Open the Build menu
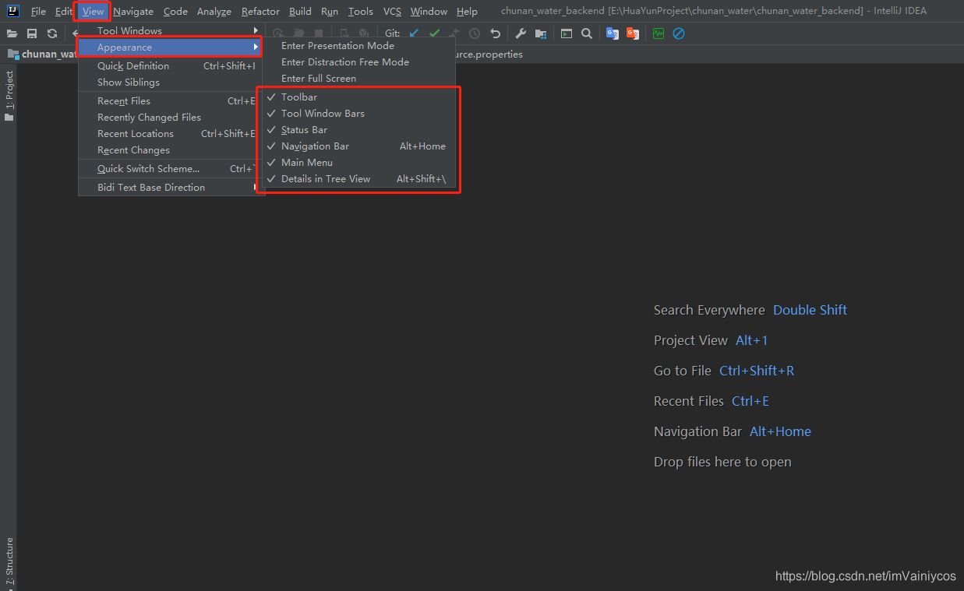 click(300, 12)
